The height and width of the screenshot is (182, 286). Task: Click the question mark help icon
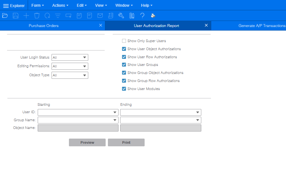coord(142,15)
